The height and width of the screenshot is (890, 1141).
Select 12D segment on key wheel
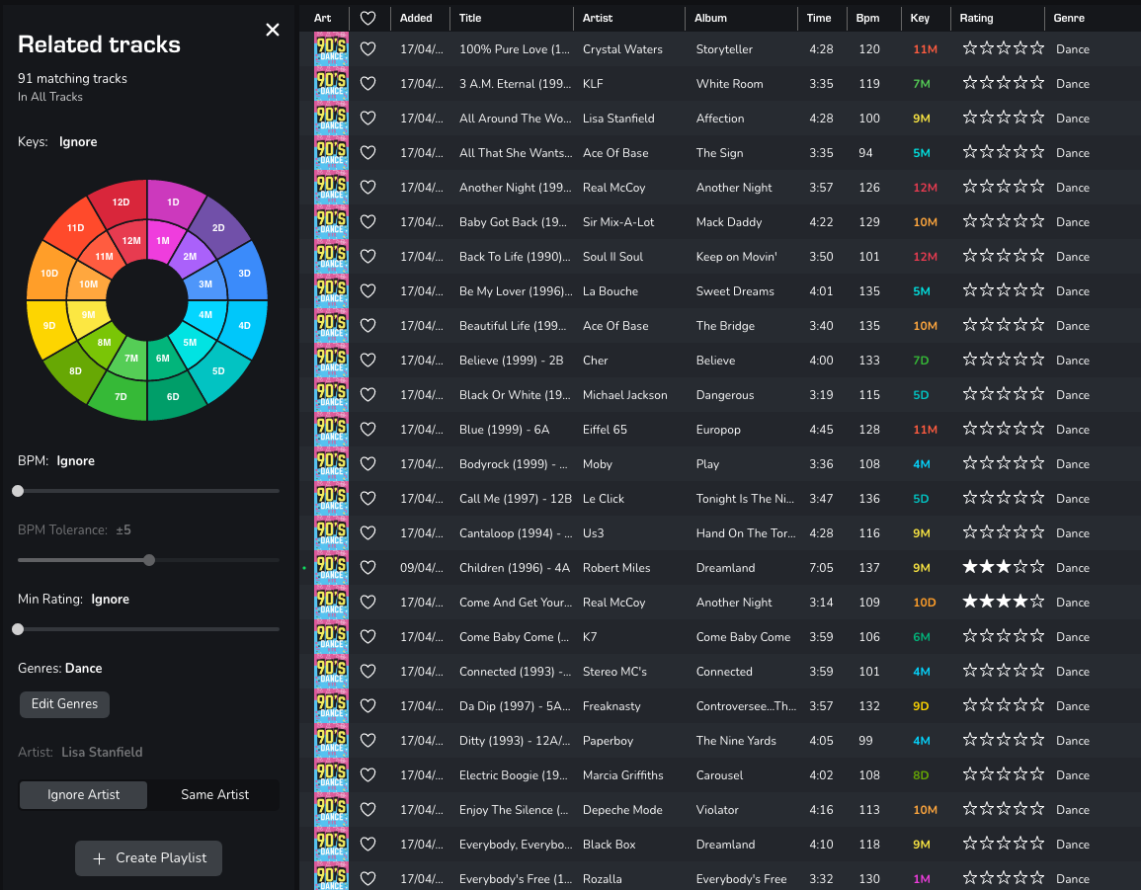(x=121, y=202)
